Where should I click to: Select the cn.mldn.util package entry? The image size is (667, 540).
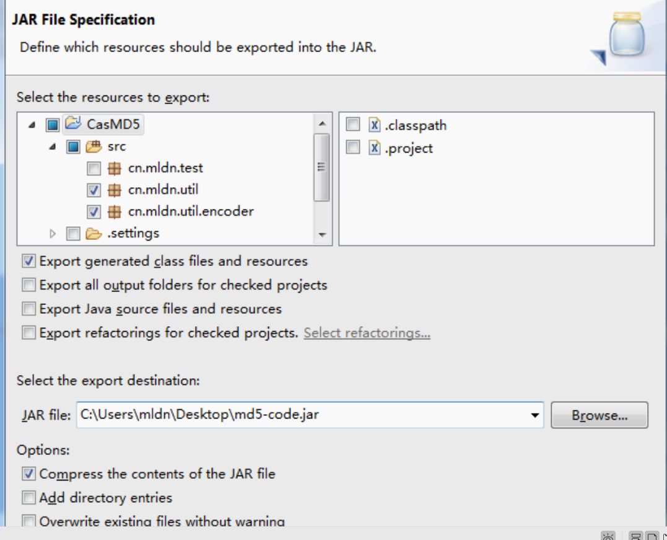pyautogui.click(x=163, y=190)
